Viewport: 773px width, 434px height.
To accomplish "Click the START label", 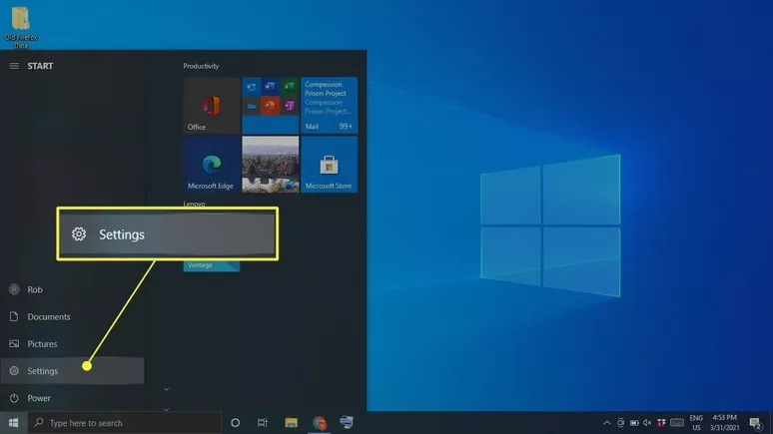I will click(40, 66).
